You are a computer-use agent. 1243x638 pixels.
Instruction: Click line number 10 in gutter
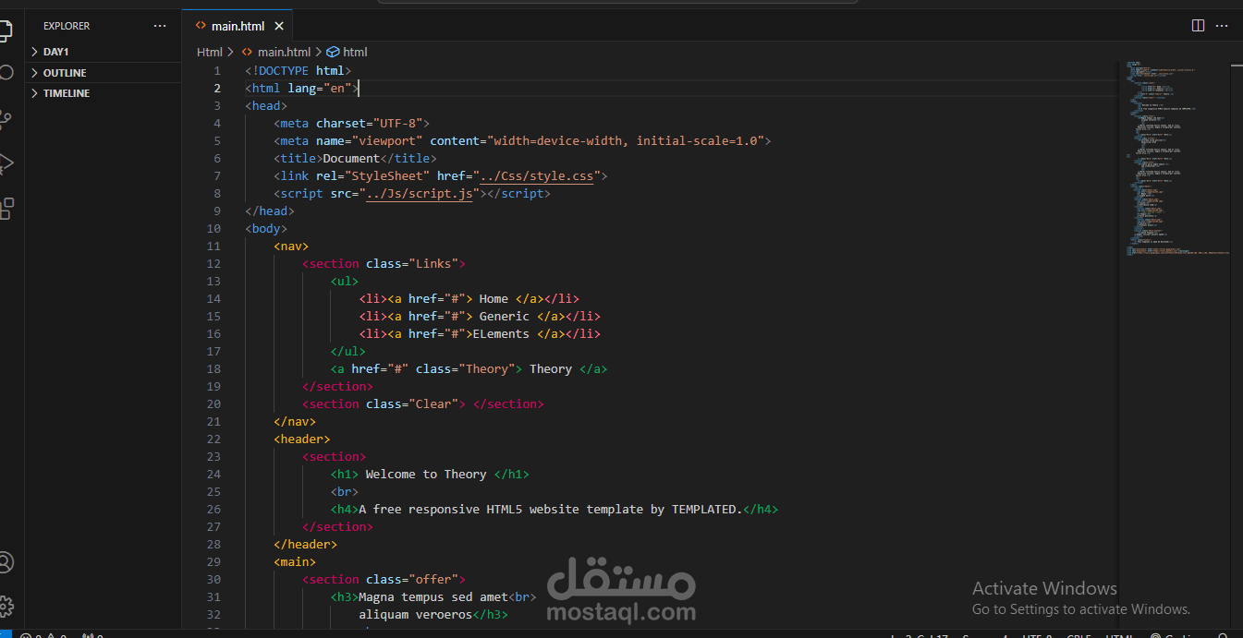(213, 228)
